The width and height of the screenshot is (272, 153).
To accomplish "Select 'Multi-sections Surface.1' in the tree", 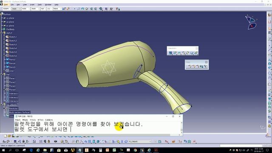I will pos(20,112).
